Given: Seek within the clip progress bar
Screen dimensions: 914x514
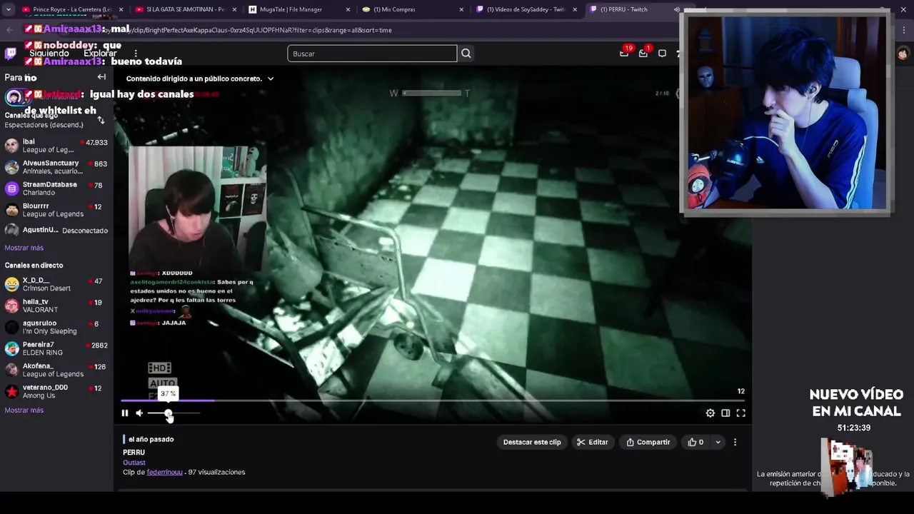Looking at the screenshot, I should tap(433, 401).
